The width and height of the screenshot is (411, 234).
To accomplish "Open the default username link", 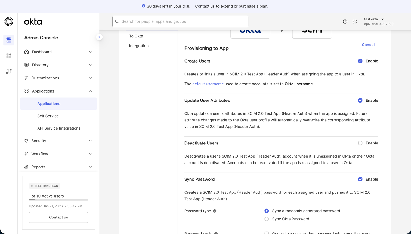I will pyautogui.click(x=208, y=84).
